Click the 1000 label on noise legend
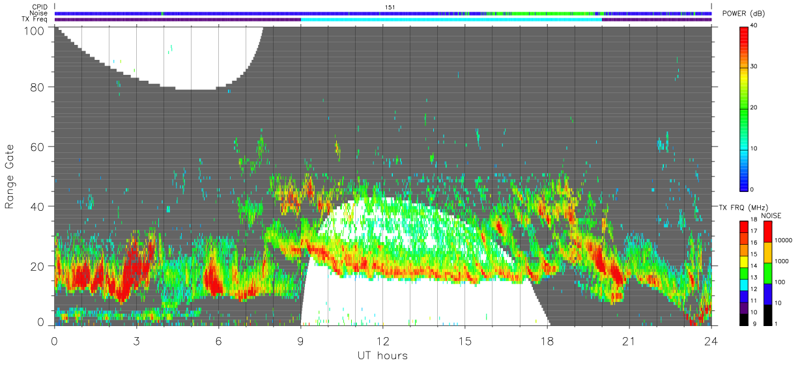800x369 pixels. click(x=782, y=262)
